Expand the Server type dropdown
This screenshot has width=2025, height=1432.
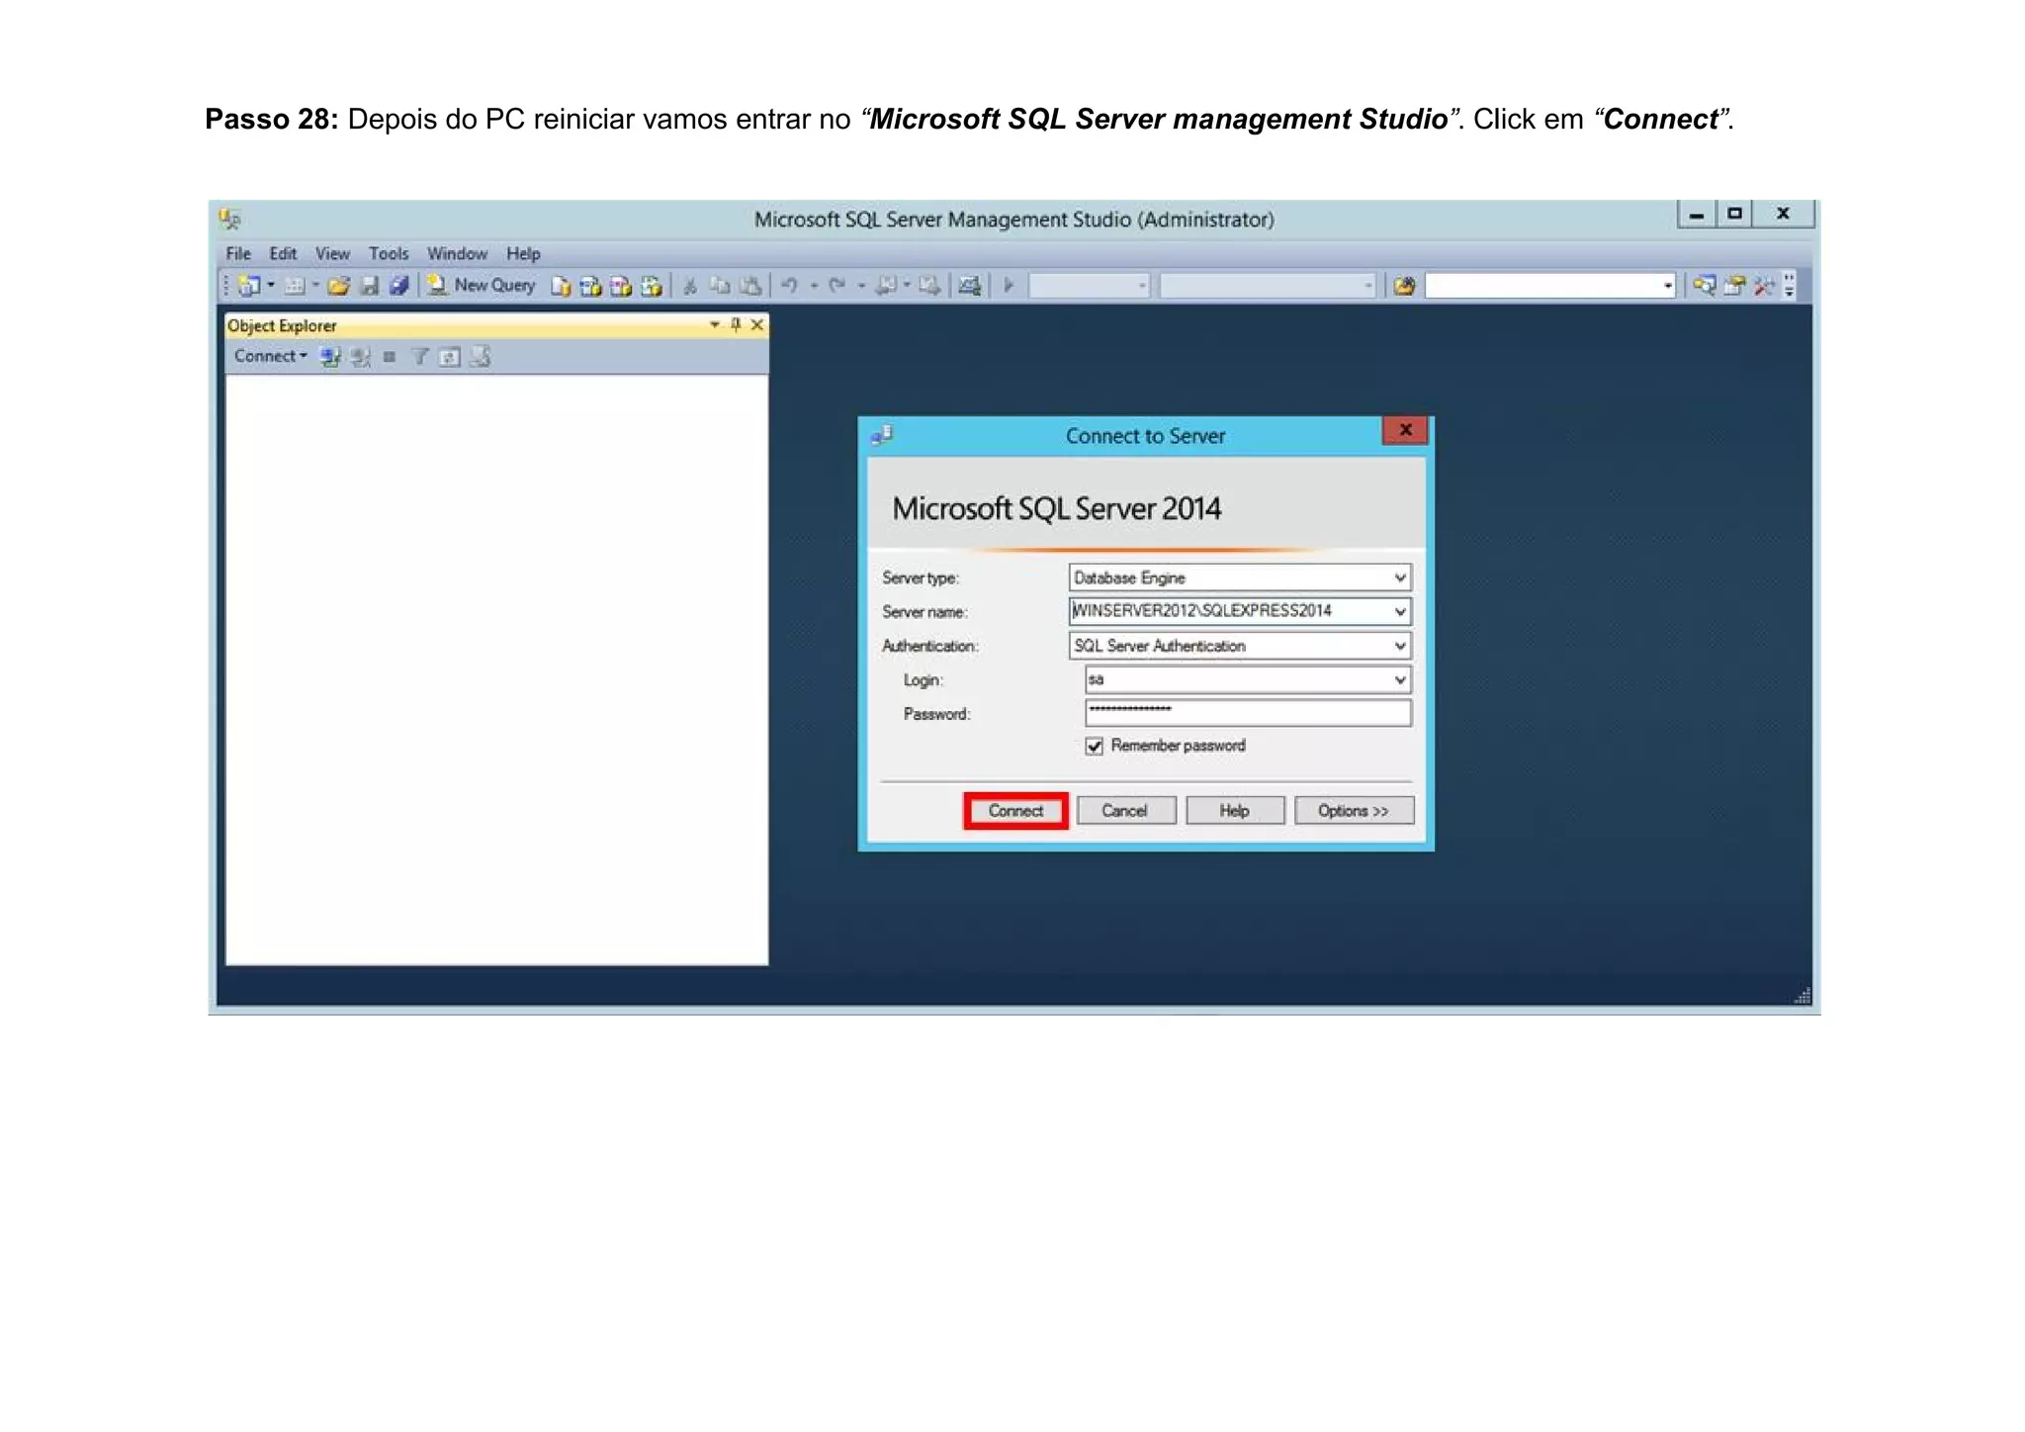[1400, 578]
